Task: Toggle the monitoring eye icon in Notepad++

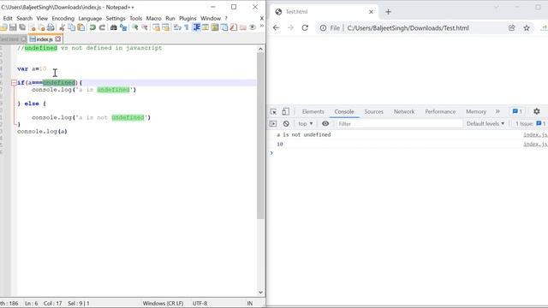Action: [253, 27]
